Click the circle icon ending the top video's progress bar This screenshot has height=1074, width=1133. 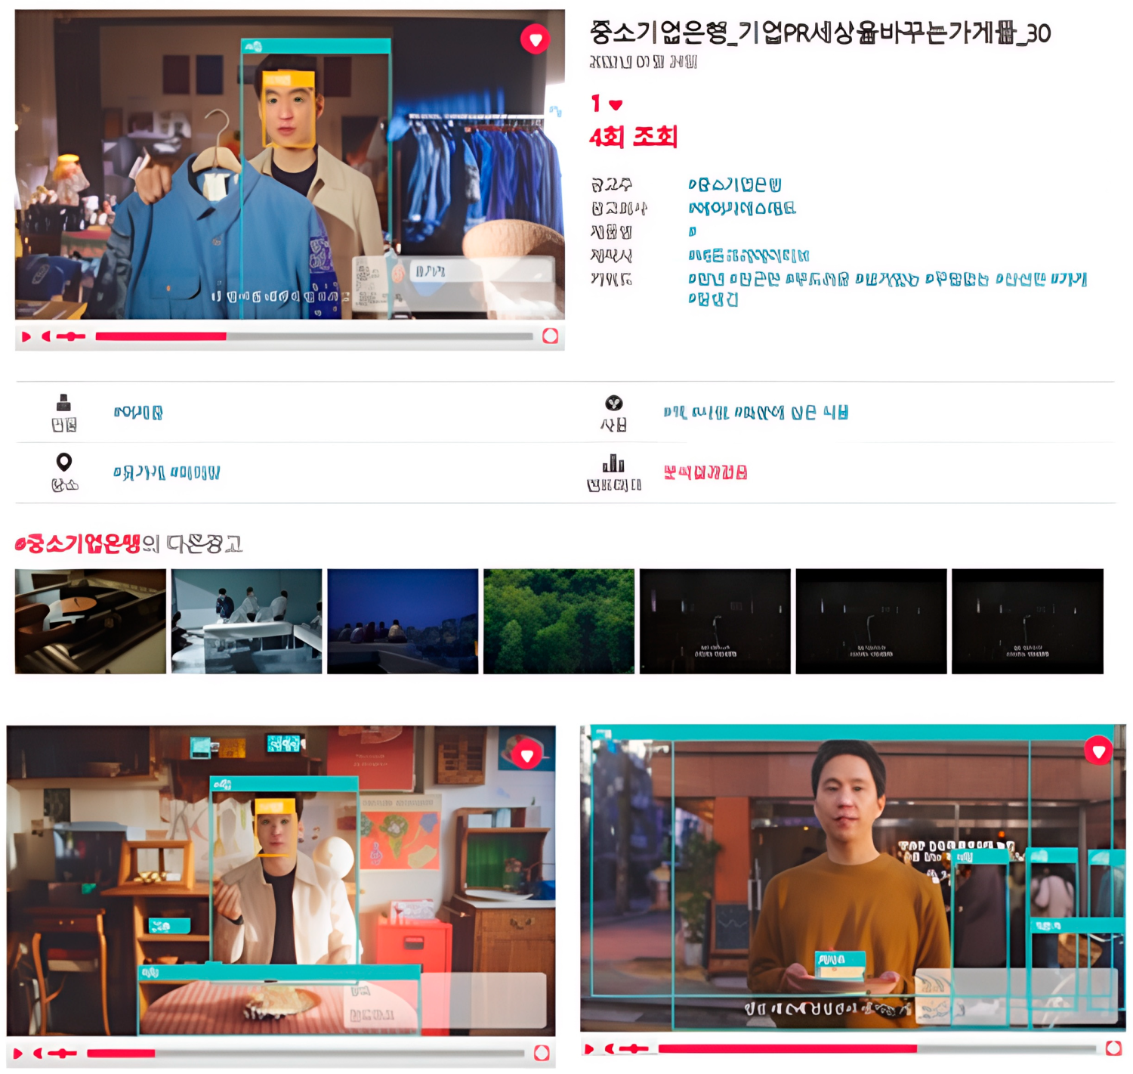(551, 336)
